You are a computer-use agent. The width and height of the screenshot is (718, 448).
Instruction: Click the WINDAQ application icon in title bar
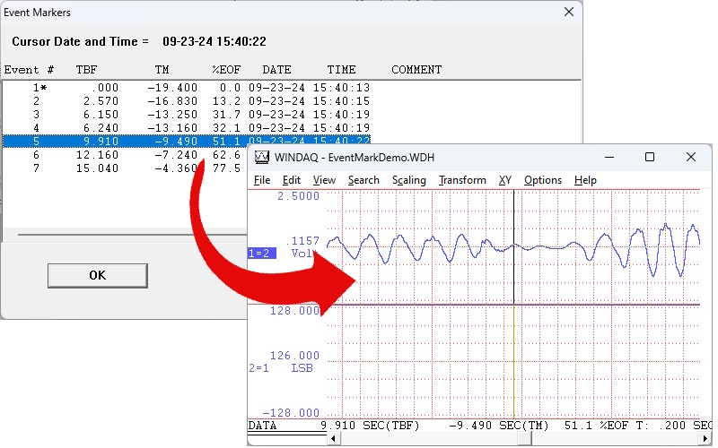coord(261,158)
